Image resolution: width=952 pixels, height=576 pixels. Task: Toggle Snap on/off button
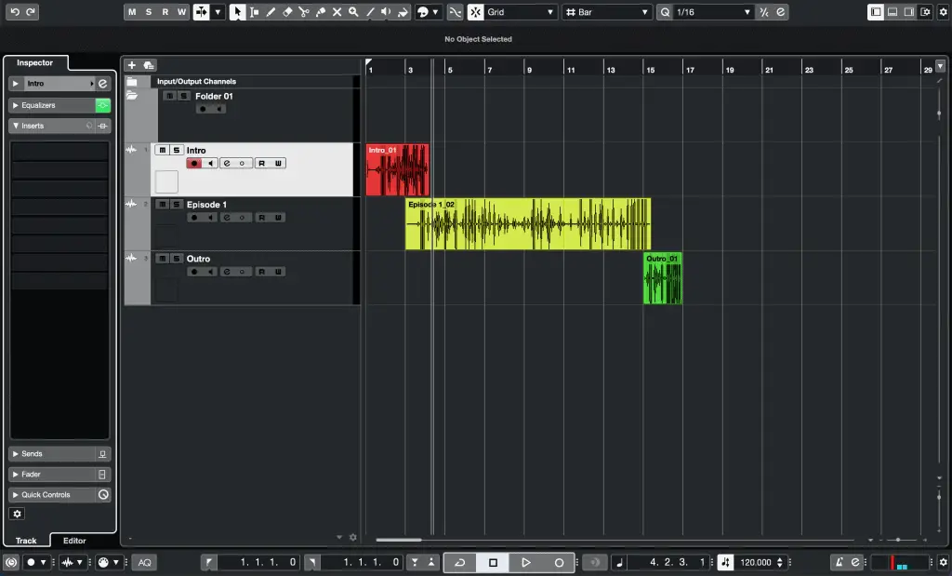point(475,11)
